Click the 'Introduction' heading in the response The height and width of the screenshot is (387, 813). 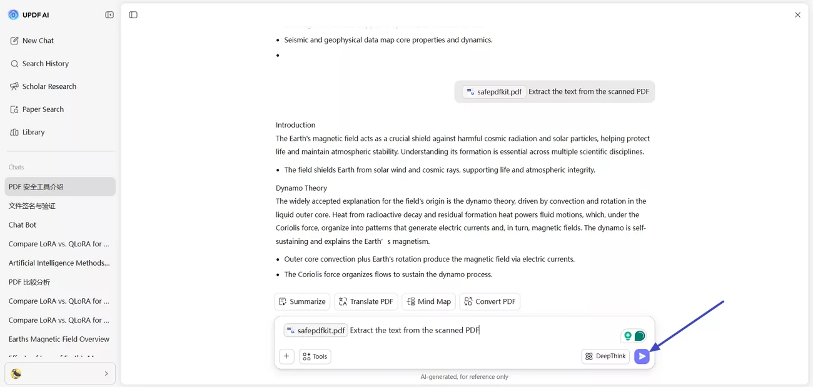pyautogui.click(x=296, y=125)
